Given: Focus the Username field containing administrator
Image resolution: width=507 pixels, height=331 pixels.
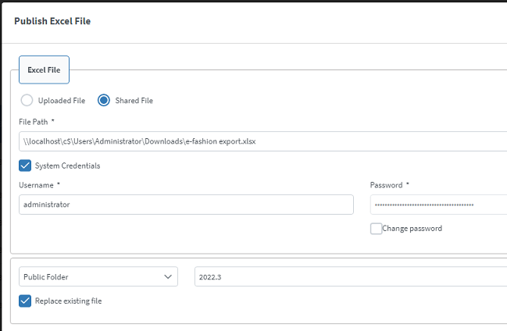Looking at the screenshot, I should 186,205.
